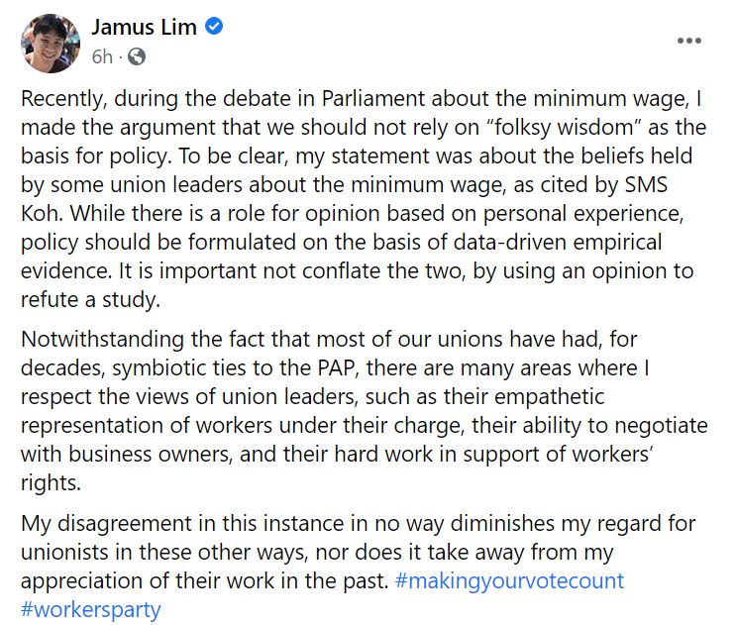Screen dimensions: 736x625
Task: Open Jamus Lim's profile picture
Action: click(50, 43)
